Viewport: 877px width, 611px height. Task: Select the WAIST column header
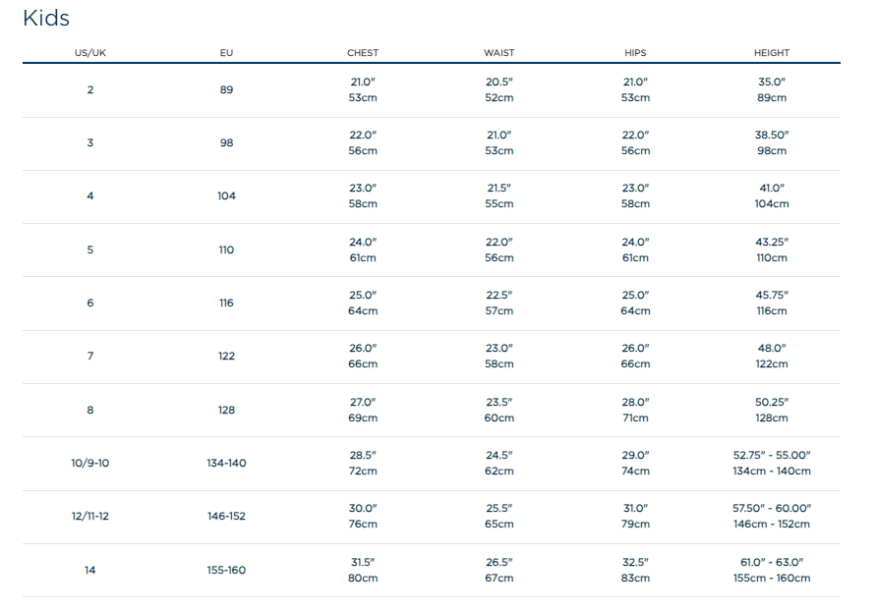coord(498,53)
